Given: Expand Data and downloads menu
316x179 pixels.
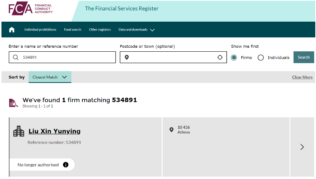Looking at the screenshot, I should (x=136, y=30).
